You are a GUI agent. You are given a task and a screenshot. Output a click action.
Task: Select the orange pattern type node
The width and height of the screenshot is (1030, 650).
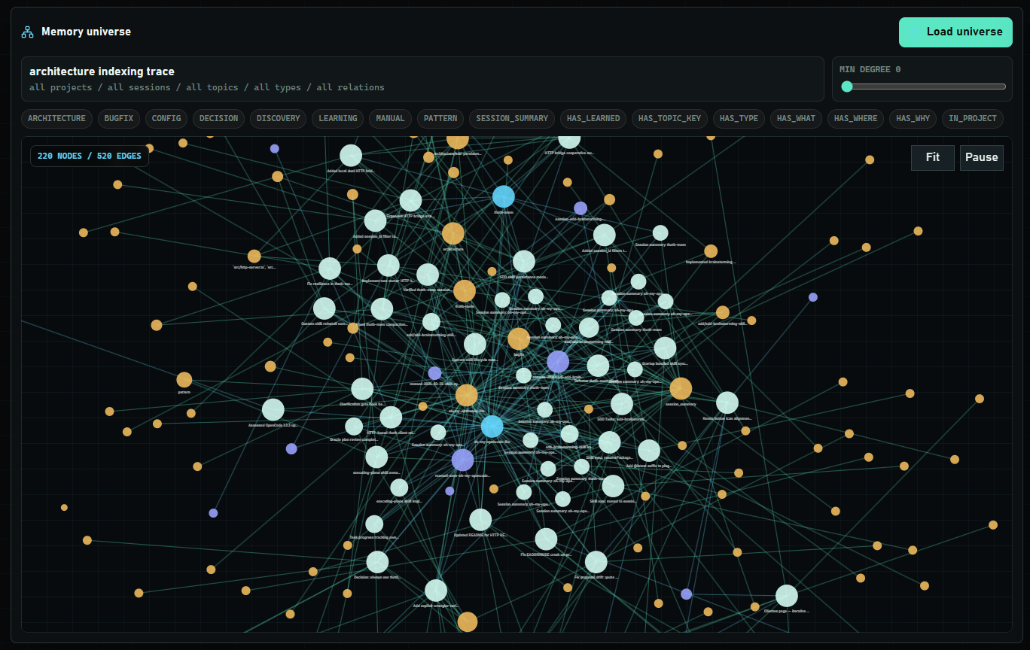pos(184,380)
